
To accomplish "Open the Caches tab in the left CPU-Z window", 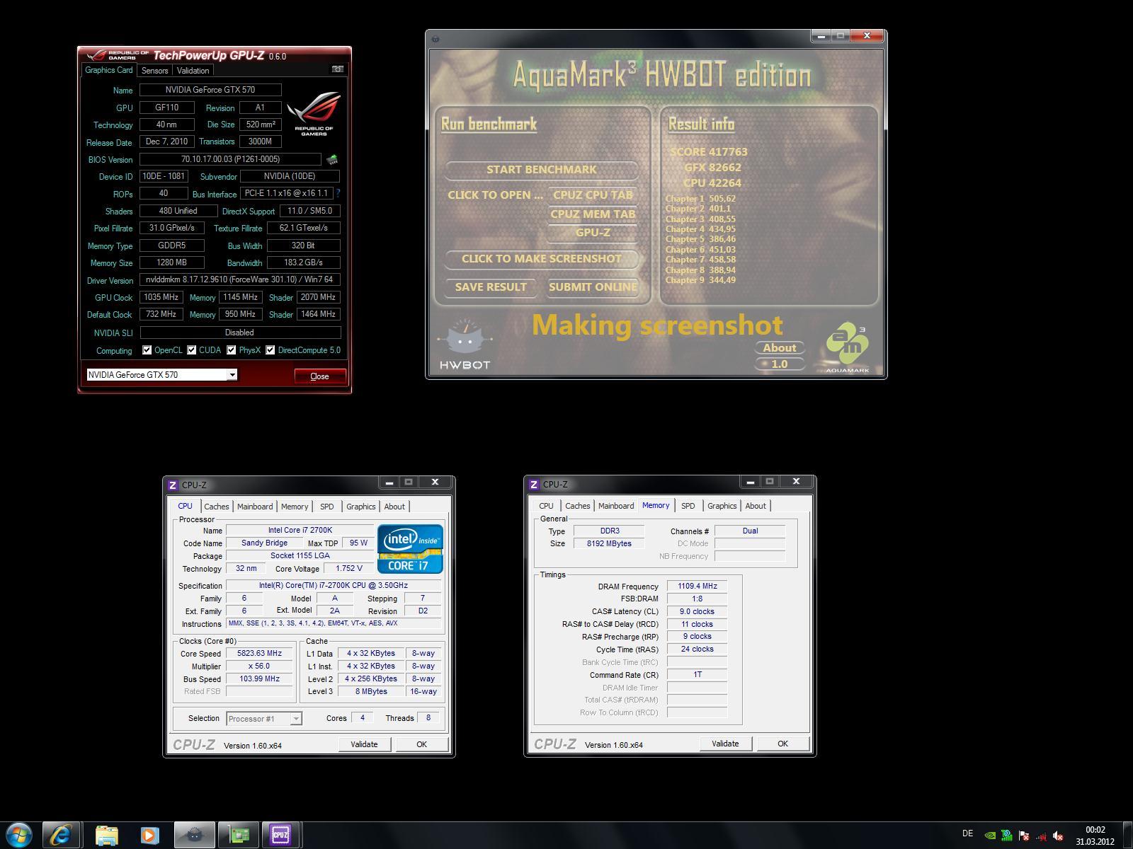I will tap(217, 507).
